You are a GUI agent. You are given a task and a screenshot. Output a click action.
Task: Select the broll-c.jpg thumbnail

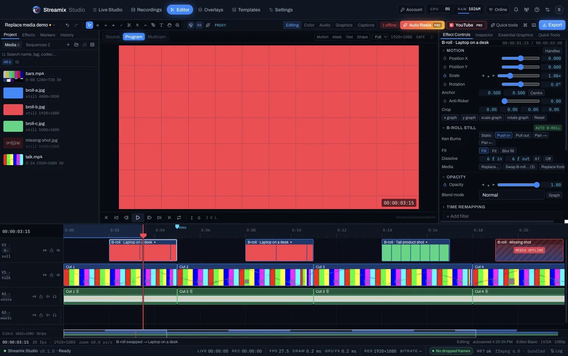point(13,126)
